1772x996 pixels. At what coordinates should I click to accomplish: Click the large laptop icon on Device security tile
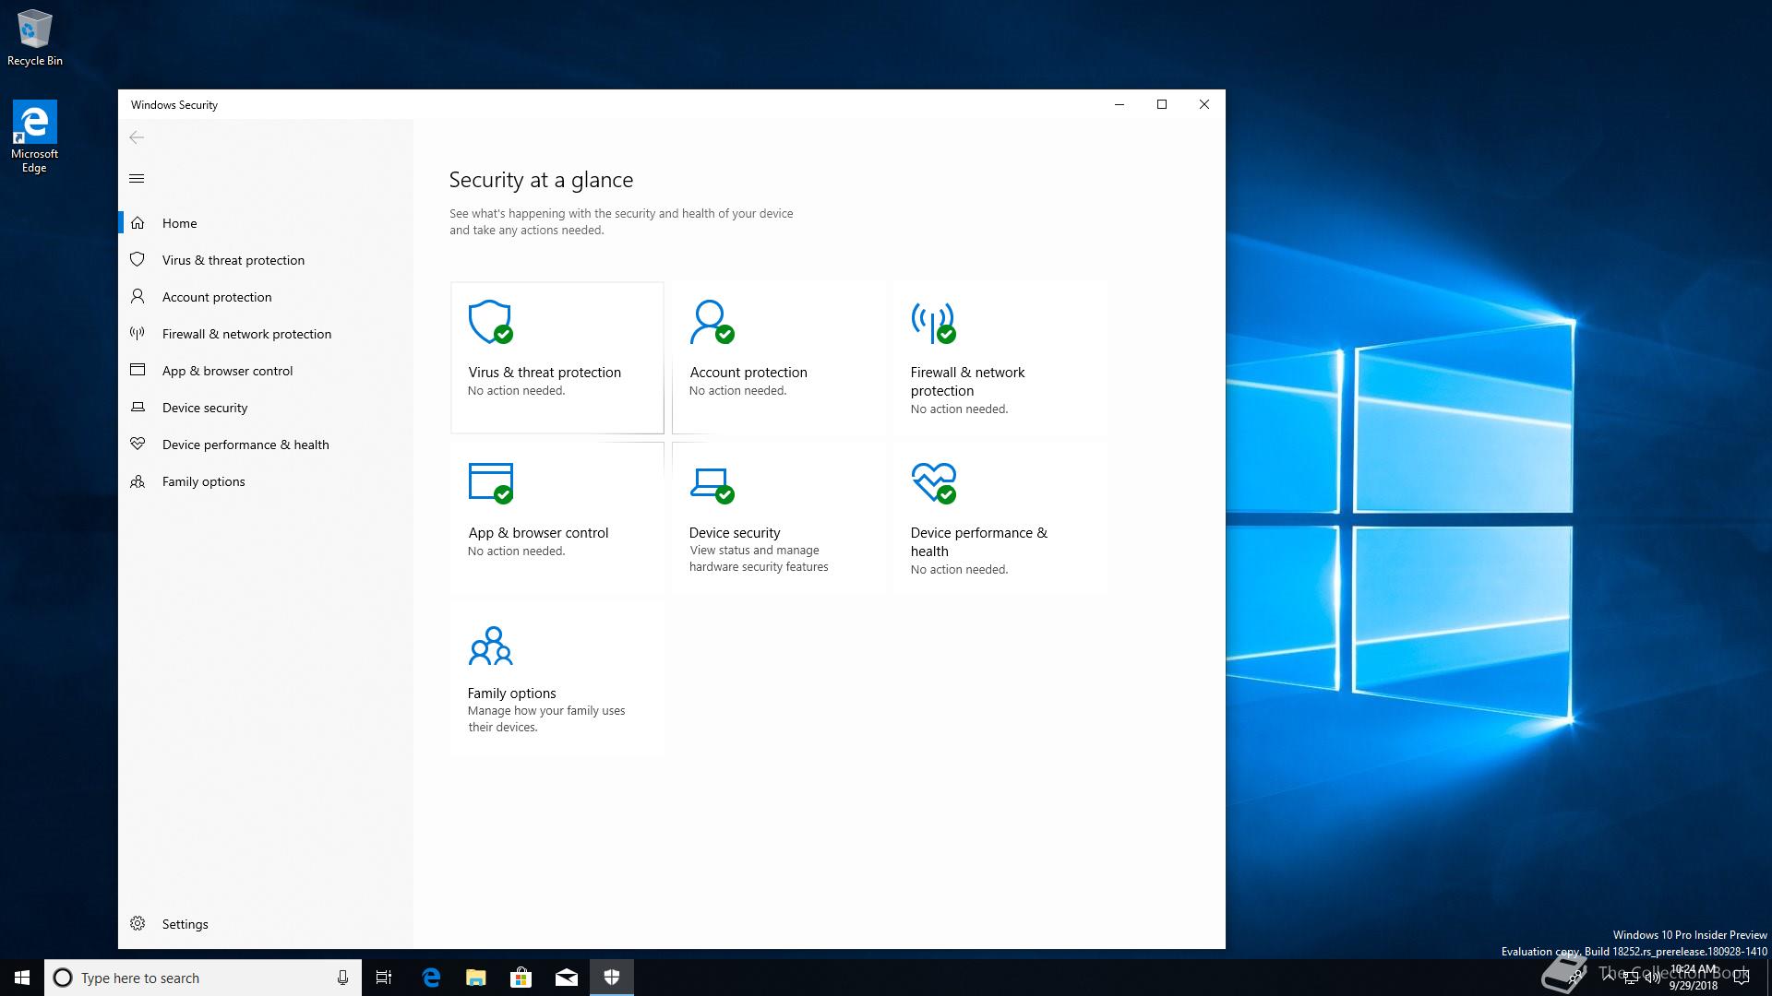click(x=712, y=485)
